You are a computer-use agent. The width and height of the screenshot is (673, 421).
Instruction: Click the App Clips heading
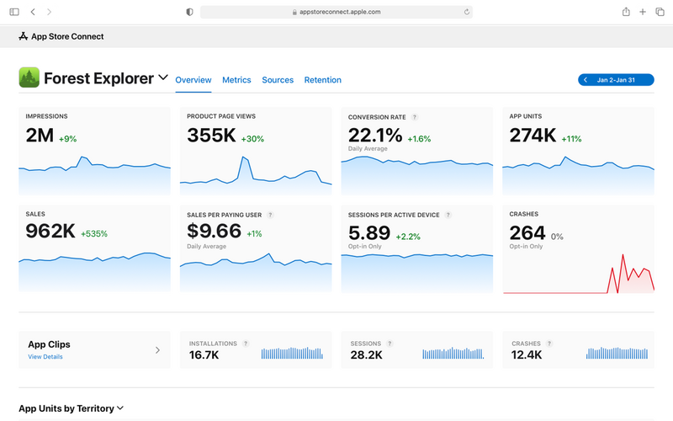(49, 344)
